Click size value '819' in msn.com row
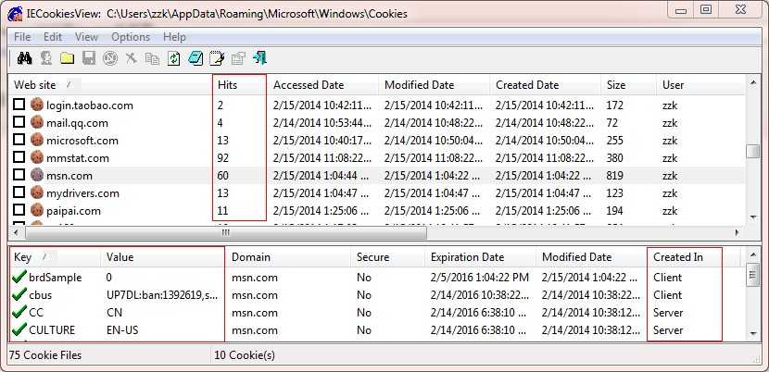Image resolution: width=769 pixels, height=372 pixels. (615, 176)
